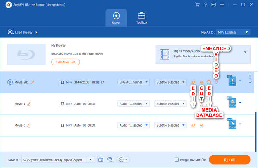Viewport: 258px width, 168px height.
Task: Expand output format arrow for Movie 0
Action: pyautogui.click(x=240, y=124)
